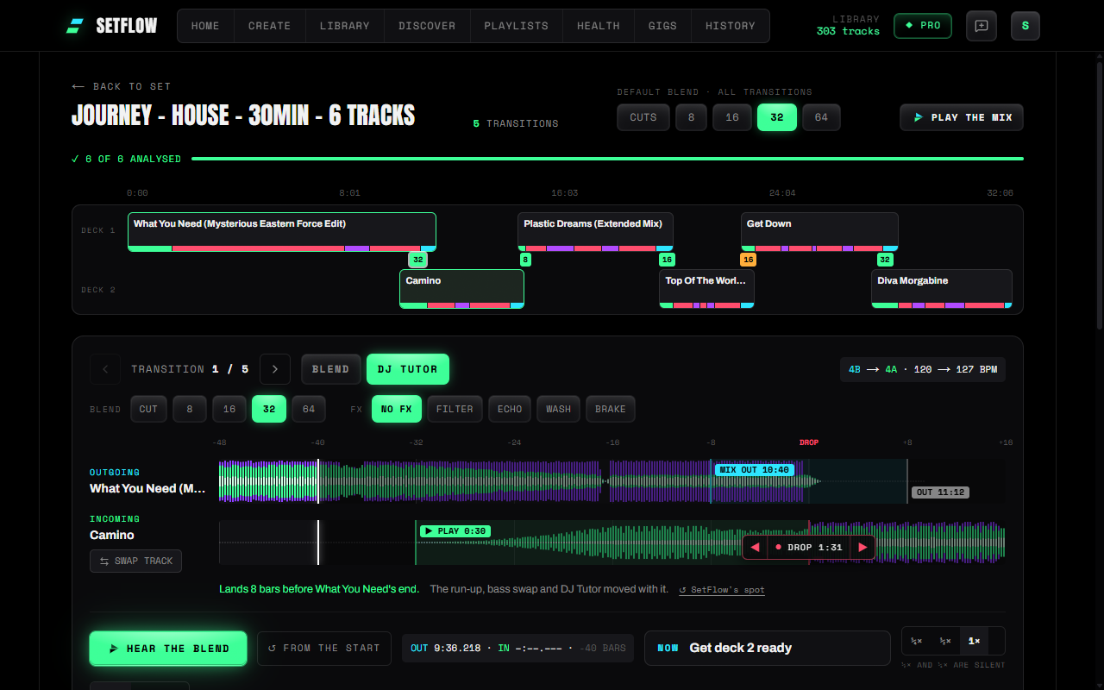Open the feedback message icon beside PRO

click(x=982, y=26)
